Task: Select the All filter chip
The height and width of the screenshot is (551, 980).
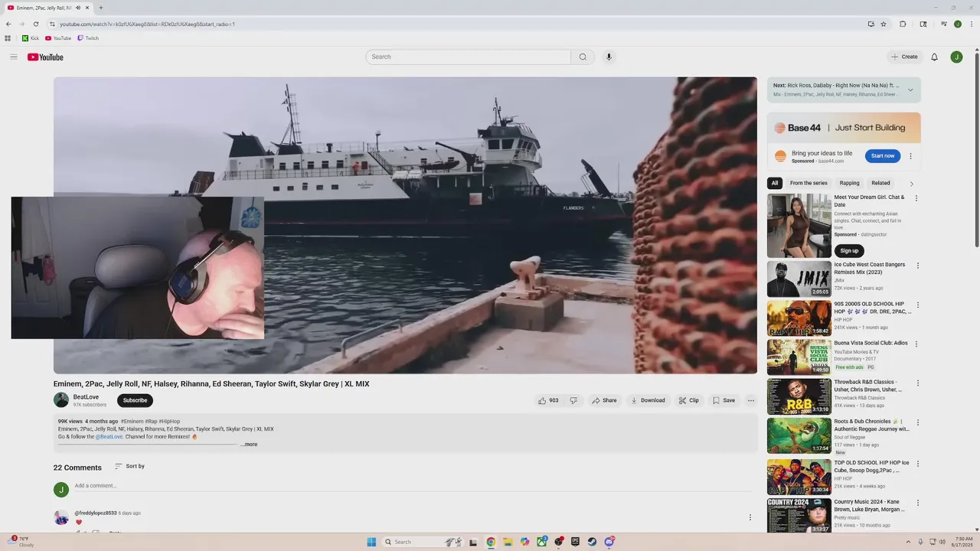Action: 775,183
